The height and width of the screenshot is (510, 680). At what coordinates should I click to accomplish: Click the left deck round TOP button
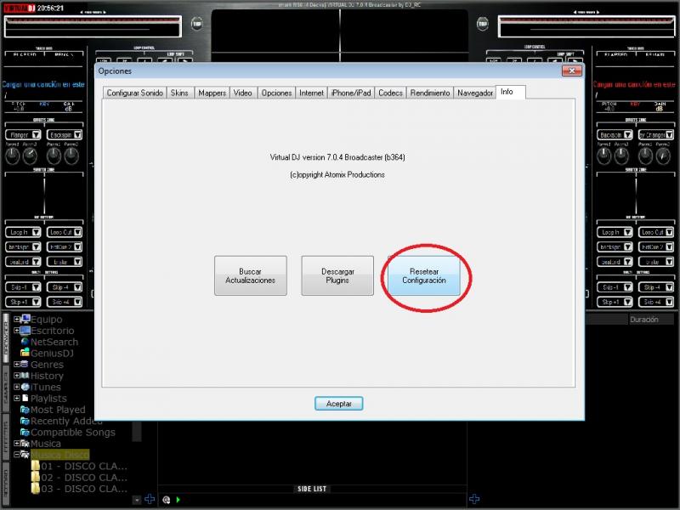(197, 24)
